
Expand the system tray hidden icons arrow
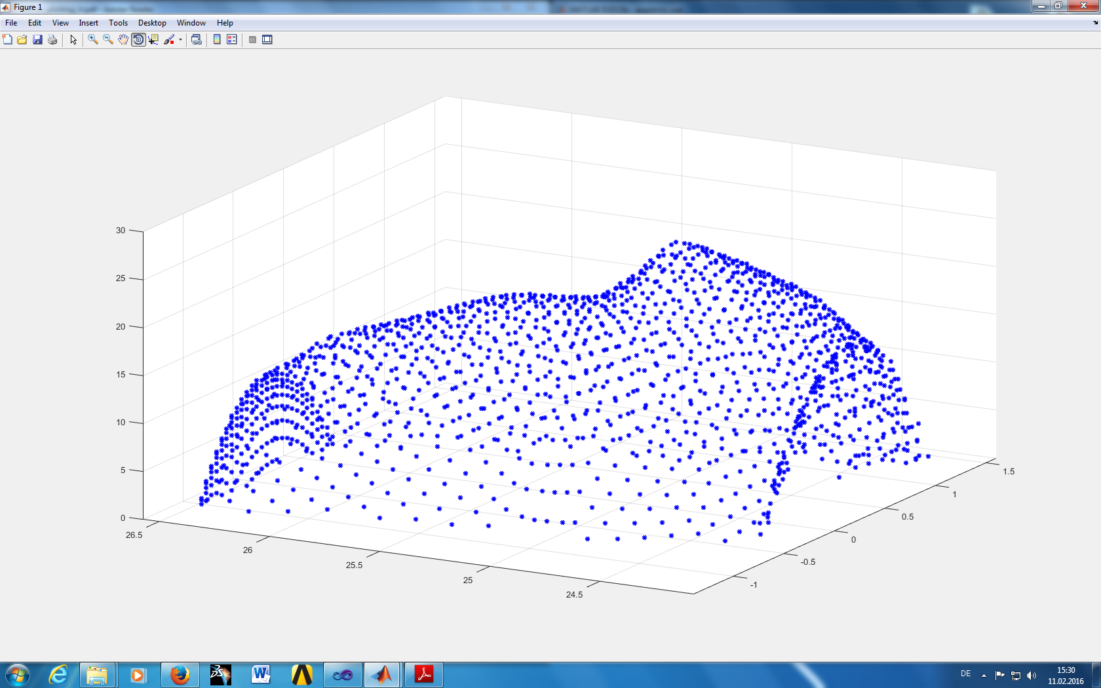tap(984, 675)
